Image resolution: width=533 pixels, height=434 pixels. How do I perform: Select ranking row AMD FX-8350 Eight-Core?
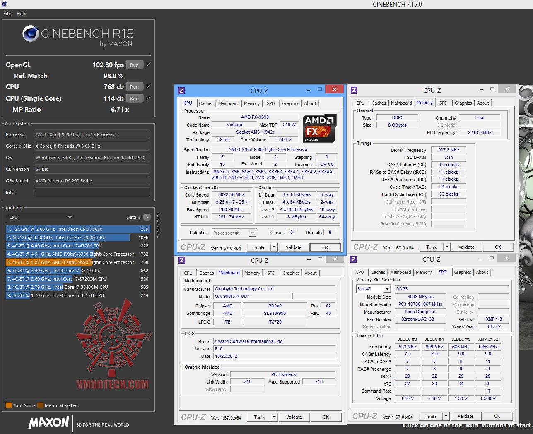pos(78,254)
